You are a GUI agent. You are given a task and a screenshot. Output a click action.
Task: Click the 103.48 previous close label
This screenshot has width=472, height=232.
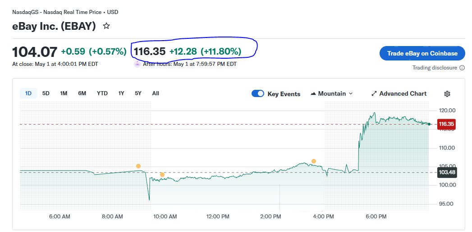coord(447,172)
